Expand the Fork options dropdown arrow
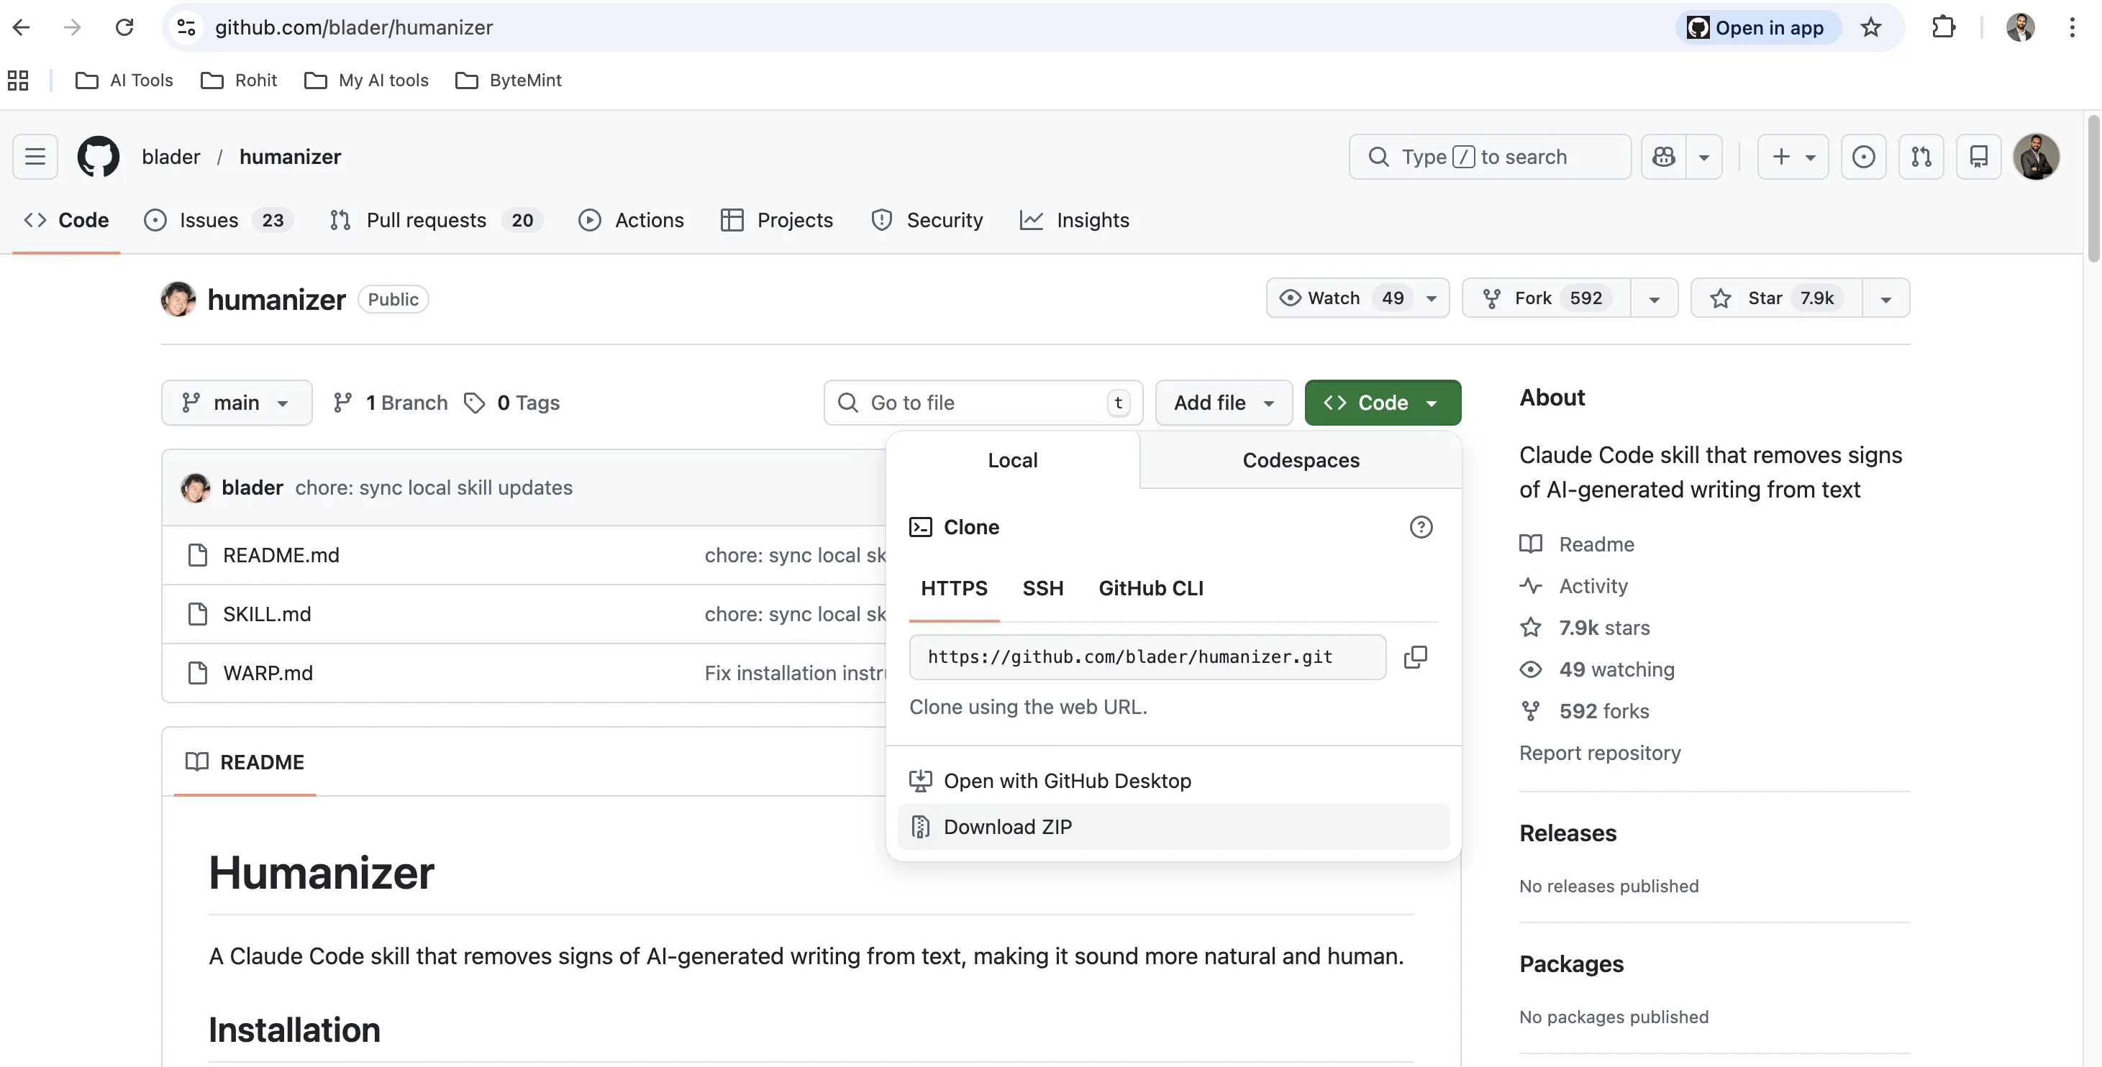 (x=1654, y=298)
